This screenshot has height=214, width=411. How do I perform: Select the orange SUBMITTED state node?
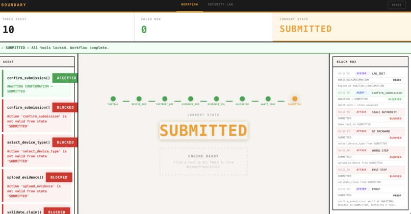295,99
